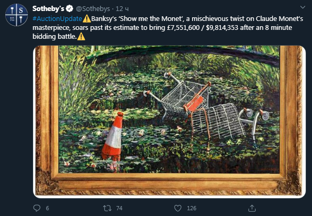Viewport: 312px width, 216px height.
Task: Click the share upload icon
Action: 252,208
